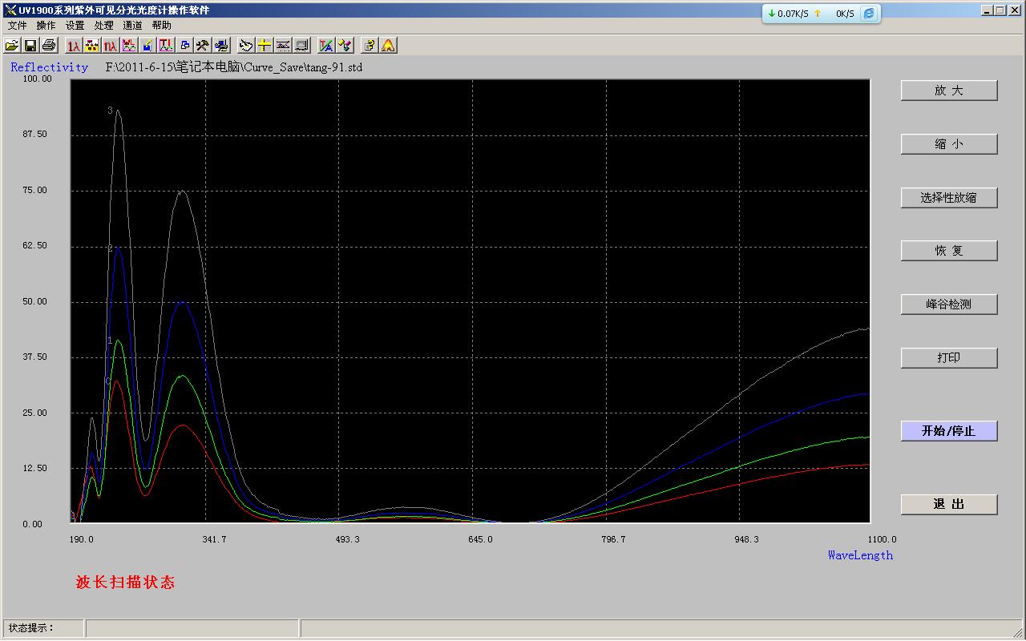Image resolution: width=1026 pixels, height=641 pixels.
Task: Select multi-wavelength nλ measurement icon
Action: [111, 46]
